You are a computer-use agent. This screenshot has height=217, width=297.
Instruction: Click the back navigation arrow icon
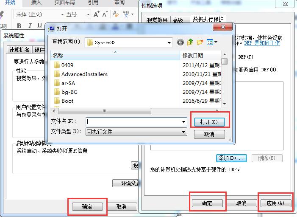180,42
